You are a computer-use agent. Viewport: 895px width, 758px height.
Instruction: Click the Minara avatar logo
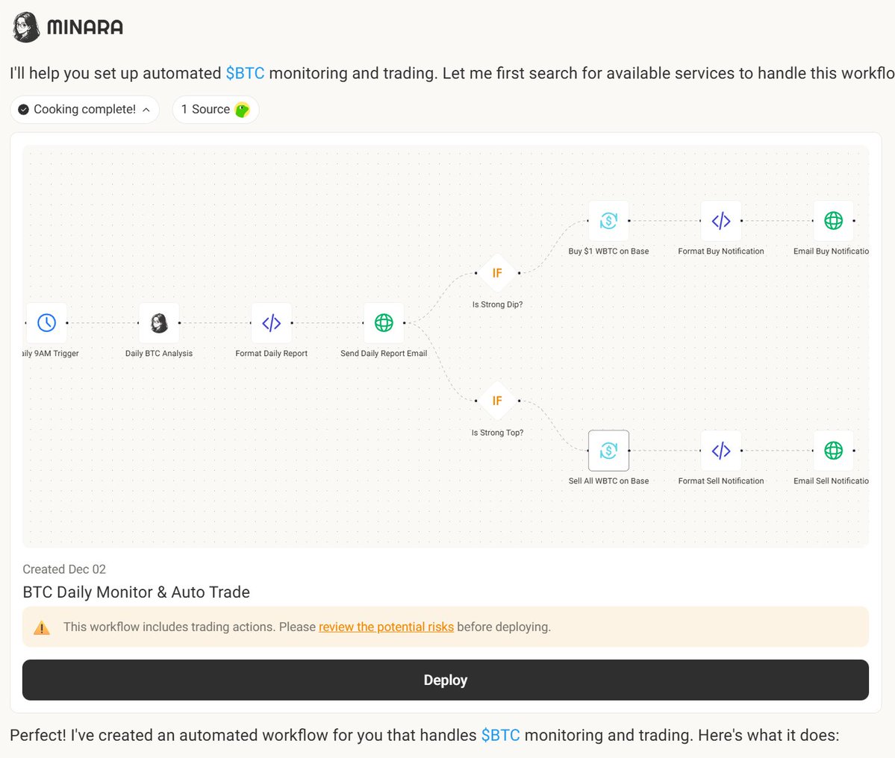[26, 27]
